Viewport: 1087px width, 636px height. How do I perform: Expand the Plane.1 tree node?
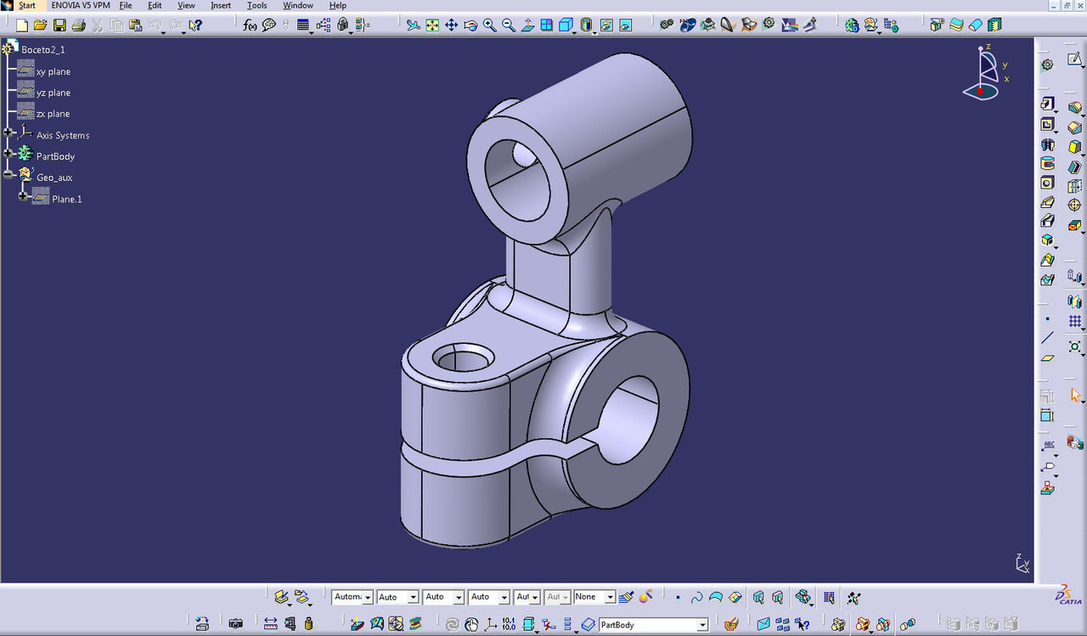click(23, 196)
